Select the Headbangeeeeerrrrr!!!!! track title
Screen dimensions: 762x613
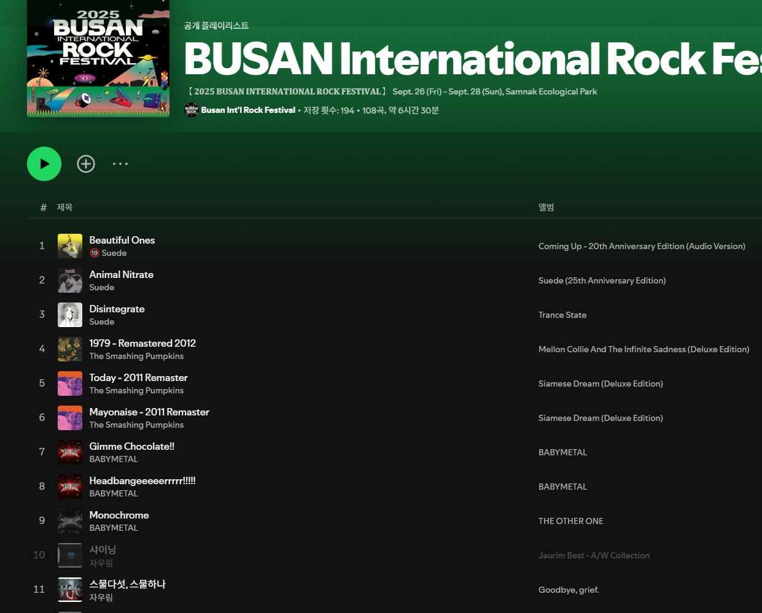(x=142, y=481)
